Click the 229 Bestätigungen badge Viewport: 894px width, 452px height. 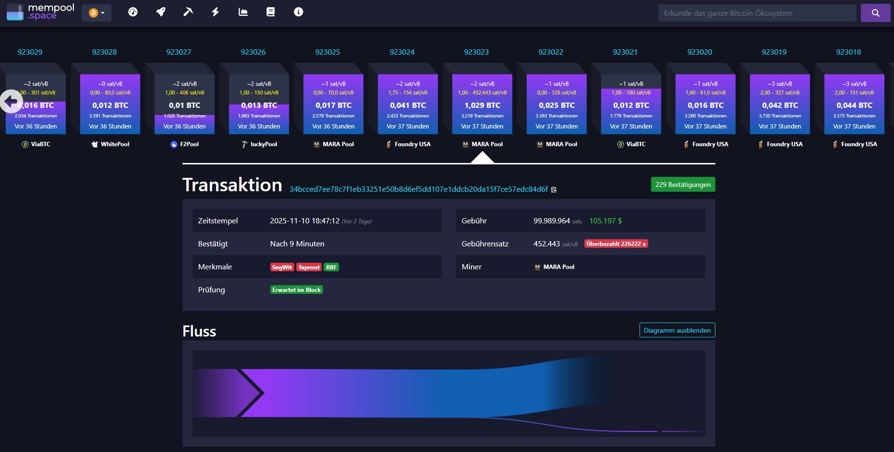[683, 185]
